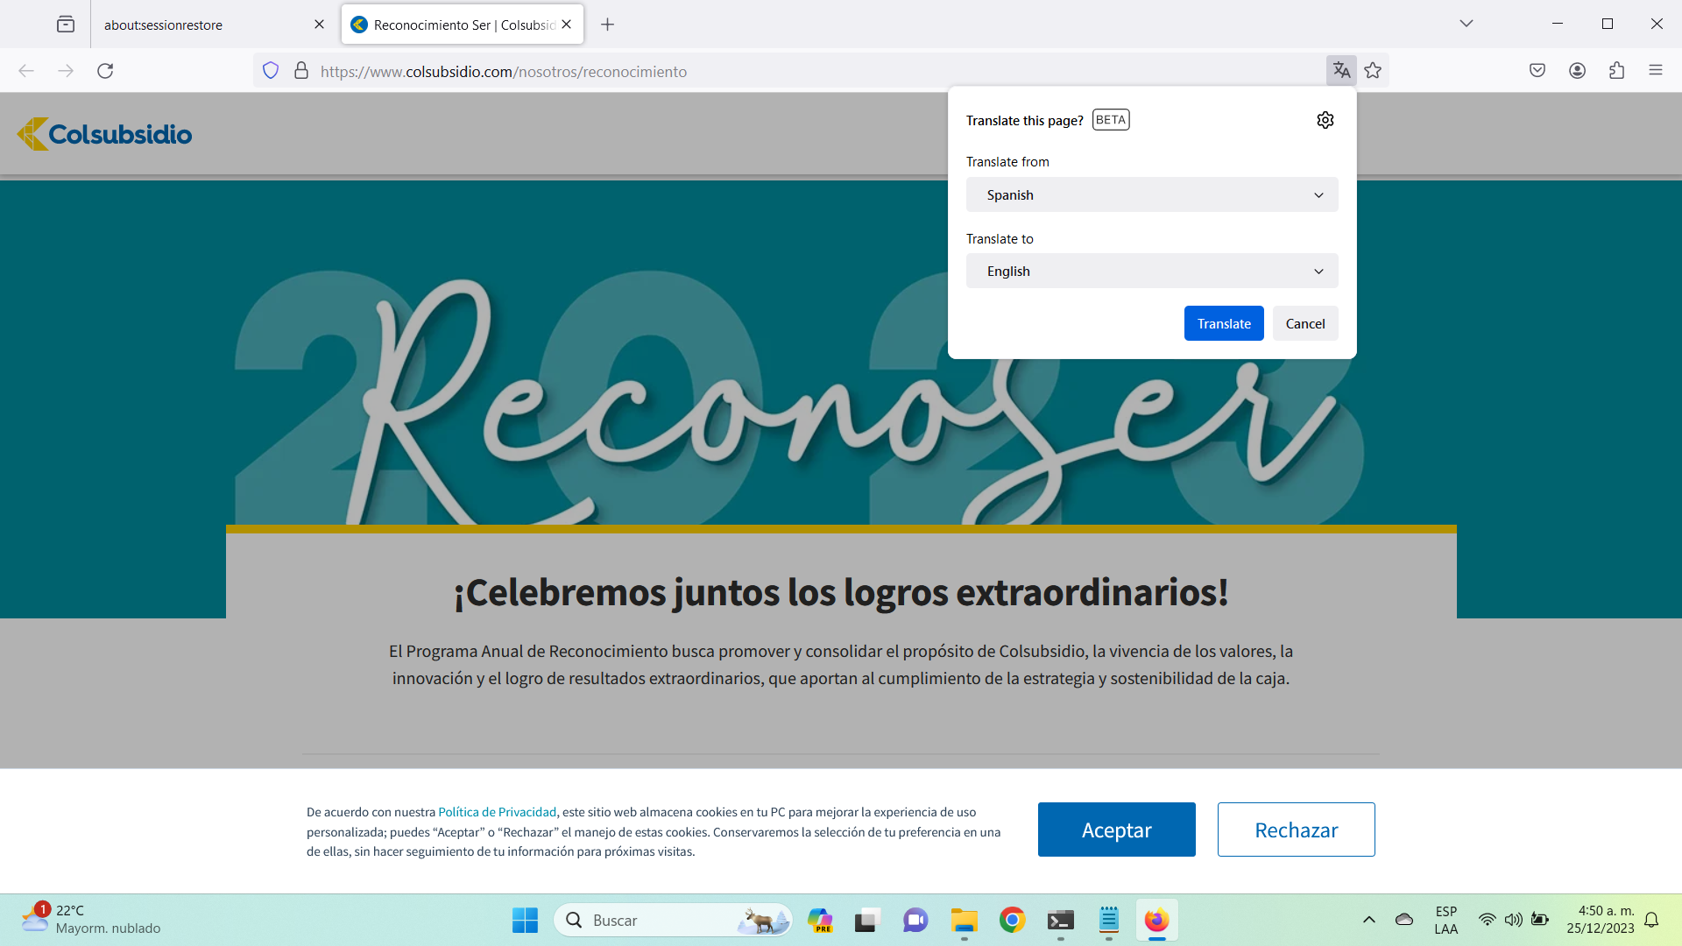This screenshot has height=946, width=1682.
Task: Open Firefox application menu hamburger
Action: coord(1655,71)
